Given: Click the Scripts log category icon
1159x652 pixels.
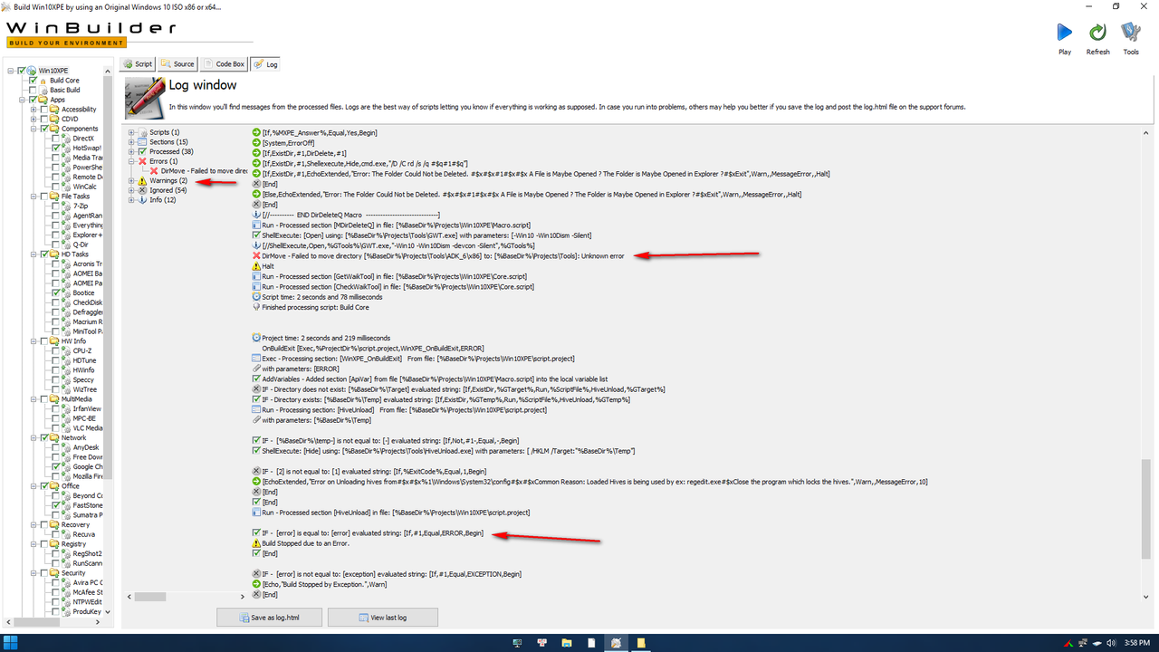Looking at the screenshot, I should tap(142, 133).
